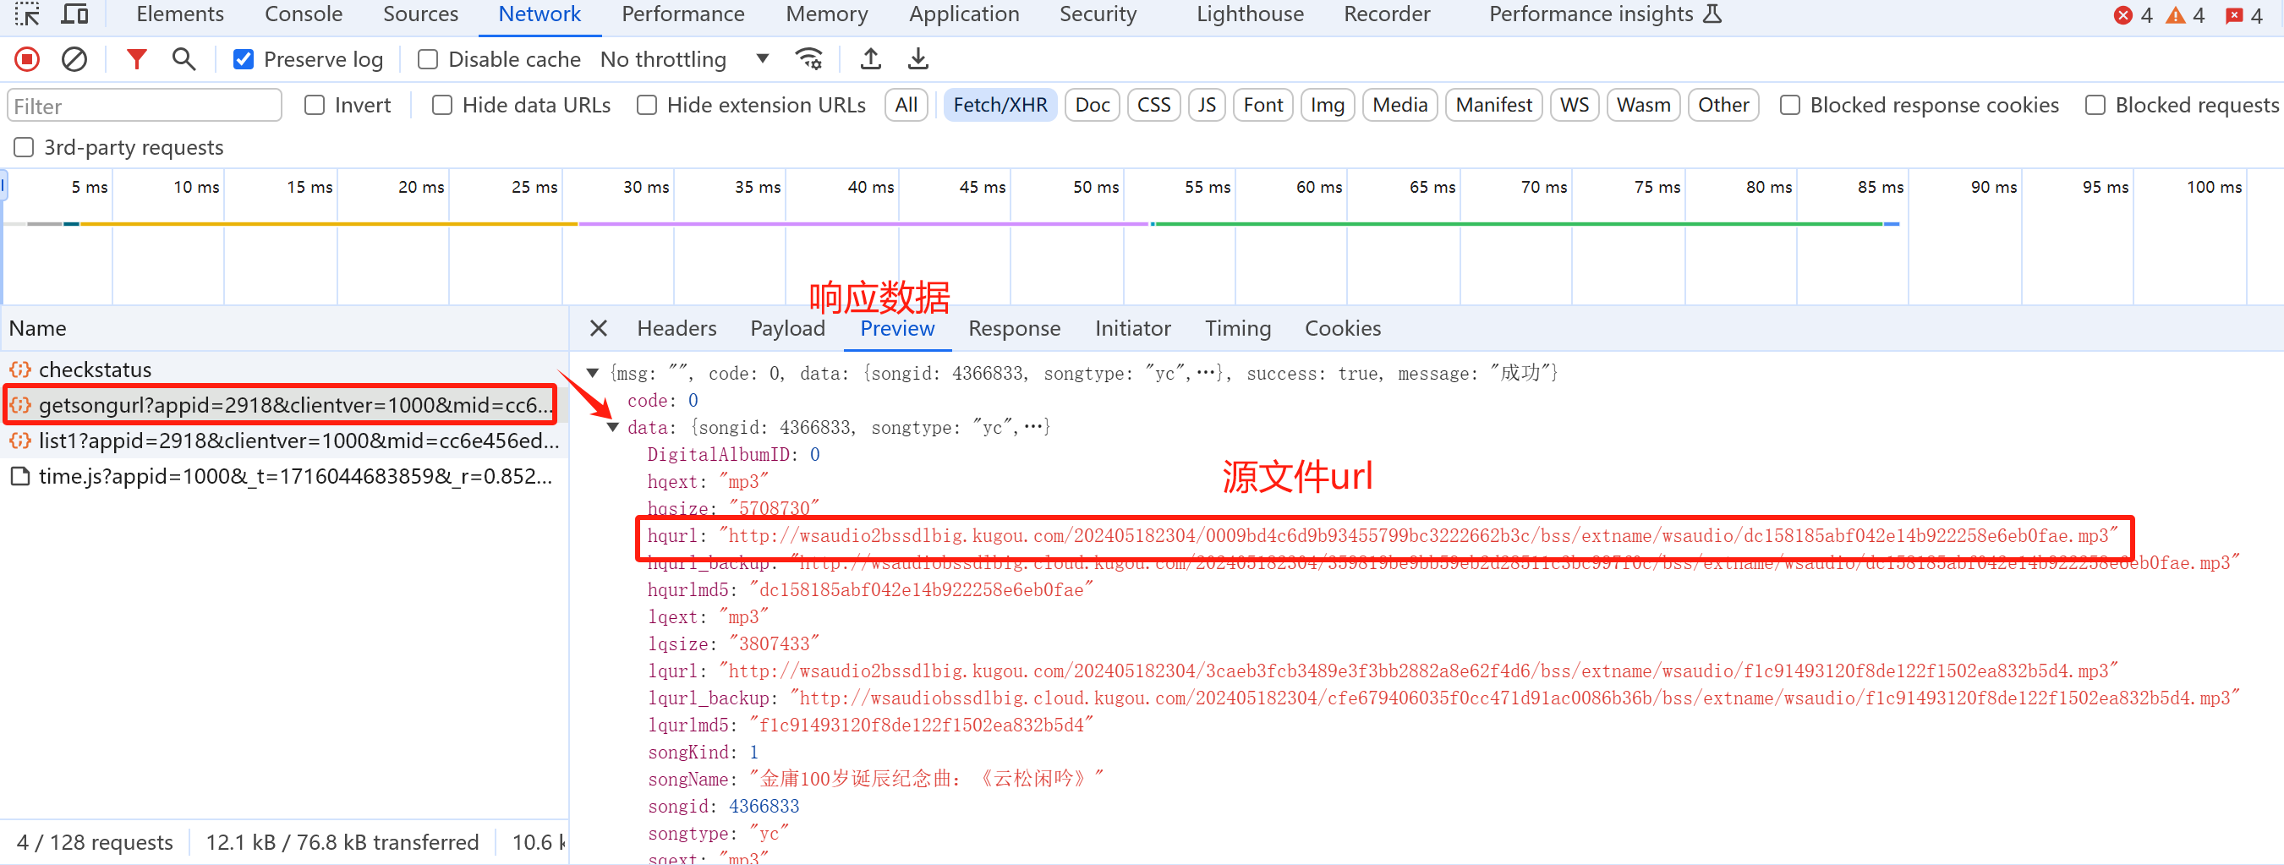The image size is (2284, 865).
Task: Close the request details pane
Action: pyautogui.click(x=599, y=329)
